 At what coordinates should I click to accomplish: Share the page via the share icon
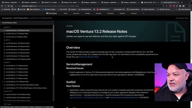pyautogui.click(x=163, y=6)
